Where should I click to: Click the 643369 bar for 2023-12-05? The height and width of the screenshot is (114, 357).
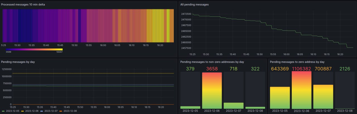280,98
